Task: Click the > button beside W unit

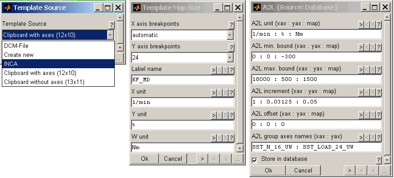Action: tap(214, 138)
